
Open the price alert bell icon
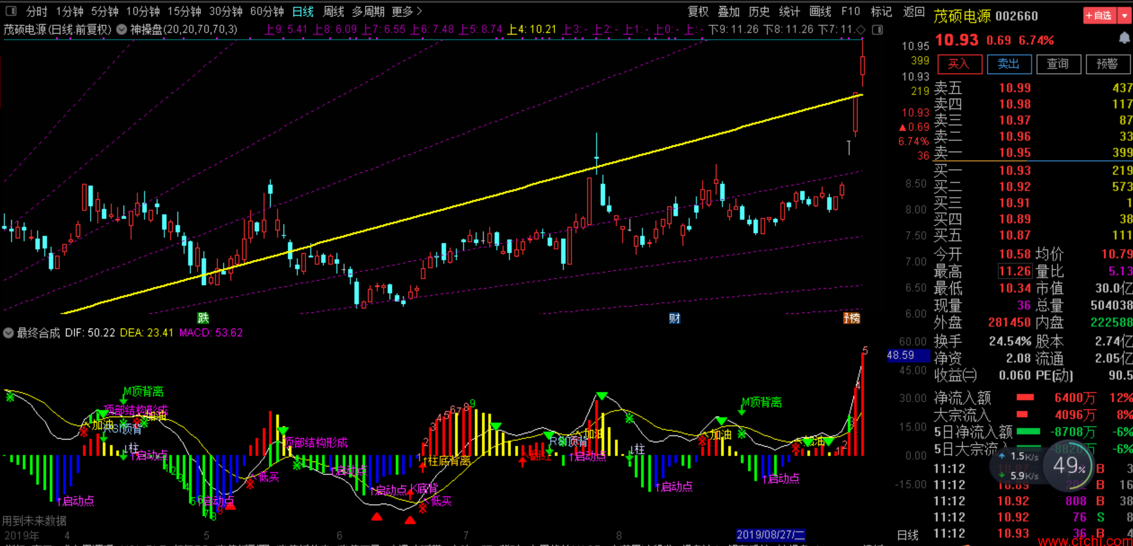click(x=1124, y=39)
